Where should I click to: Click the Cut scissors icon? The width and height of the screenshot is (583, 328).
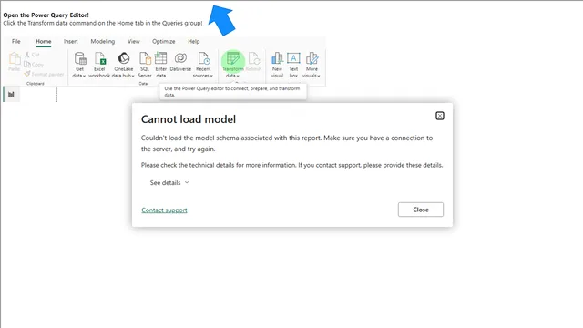click(27, 55)
